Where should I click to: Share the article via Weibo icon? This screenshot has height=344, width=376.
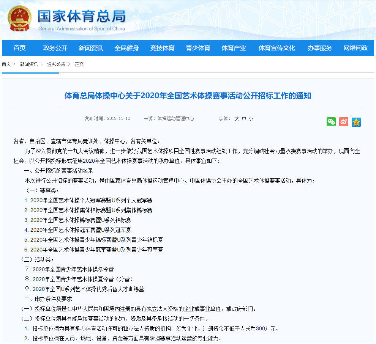(344, 122)
